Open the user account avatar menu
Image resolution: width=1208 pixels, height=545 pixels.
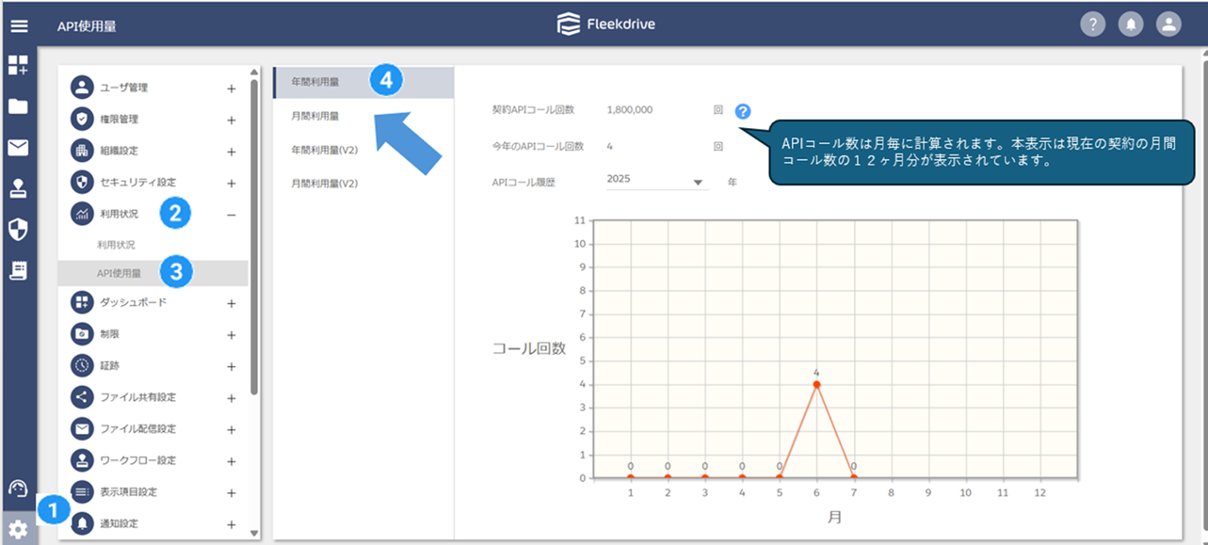click(1168, 25)
